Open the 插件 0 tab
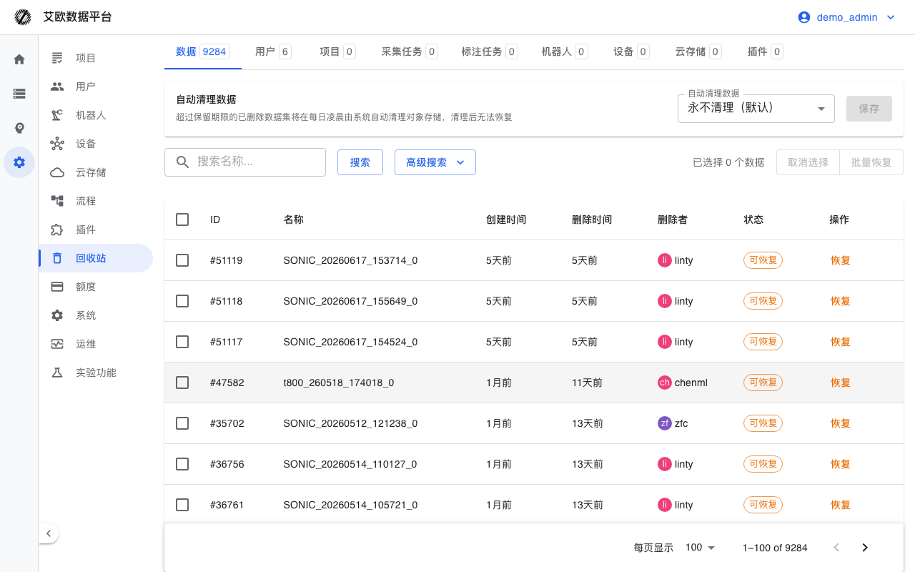Image resolution: width=915 pixels, height=572 pixels. 765,51
